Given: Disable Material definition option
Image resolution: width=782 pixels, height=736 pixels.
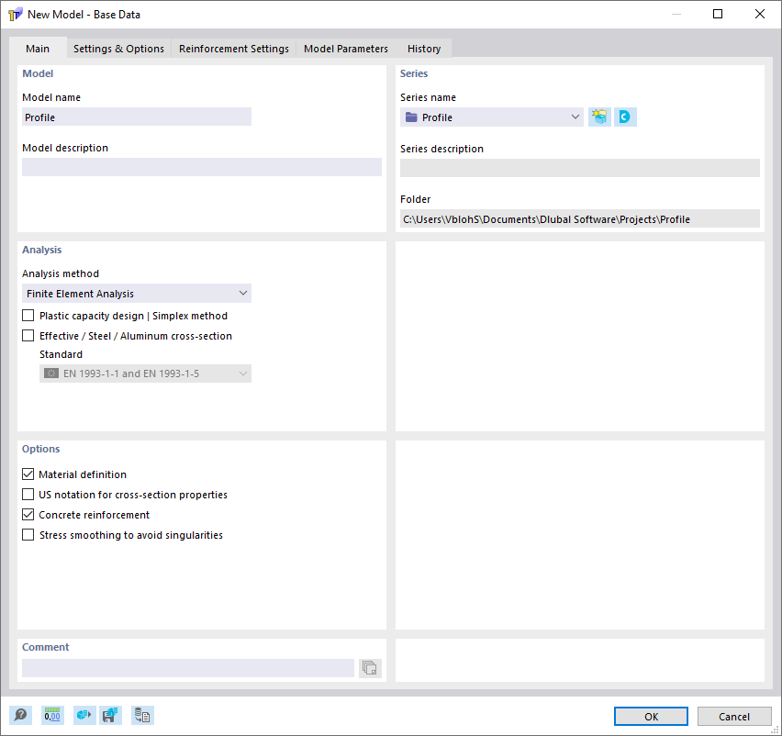Looking at the screenshot, I should [x=28, y=474].
